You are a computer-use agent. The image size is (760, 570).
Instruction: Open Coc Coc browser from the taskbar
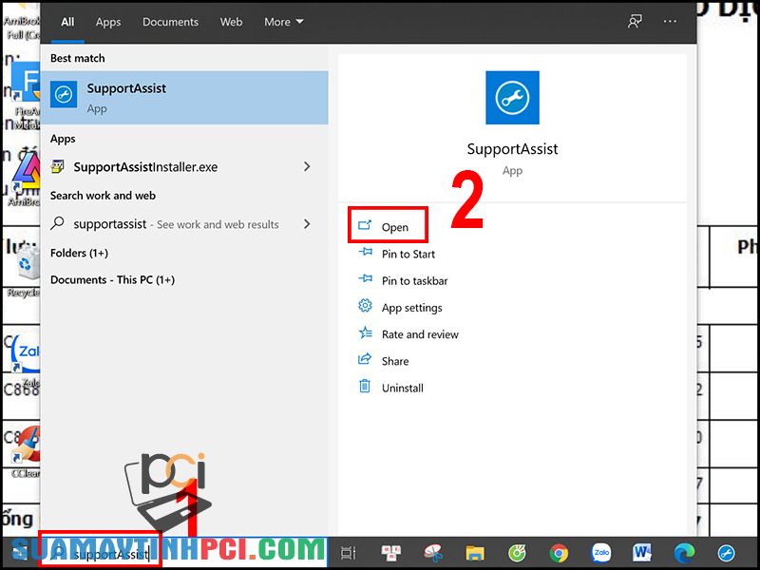coord(517,553)
